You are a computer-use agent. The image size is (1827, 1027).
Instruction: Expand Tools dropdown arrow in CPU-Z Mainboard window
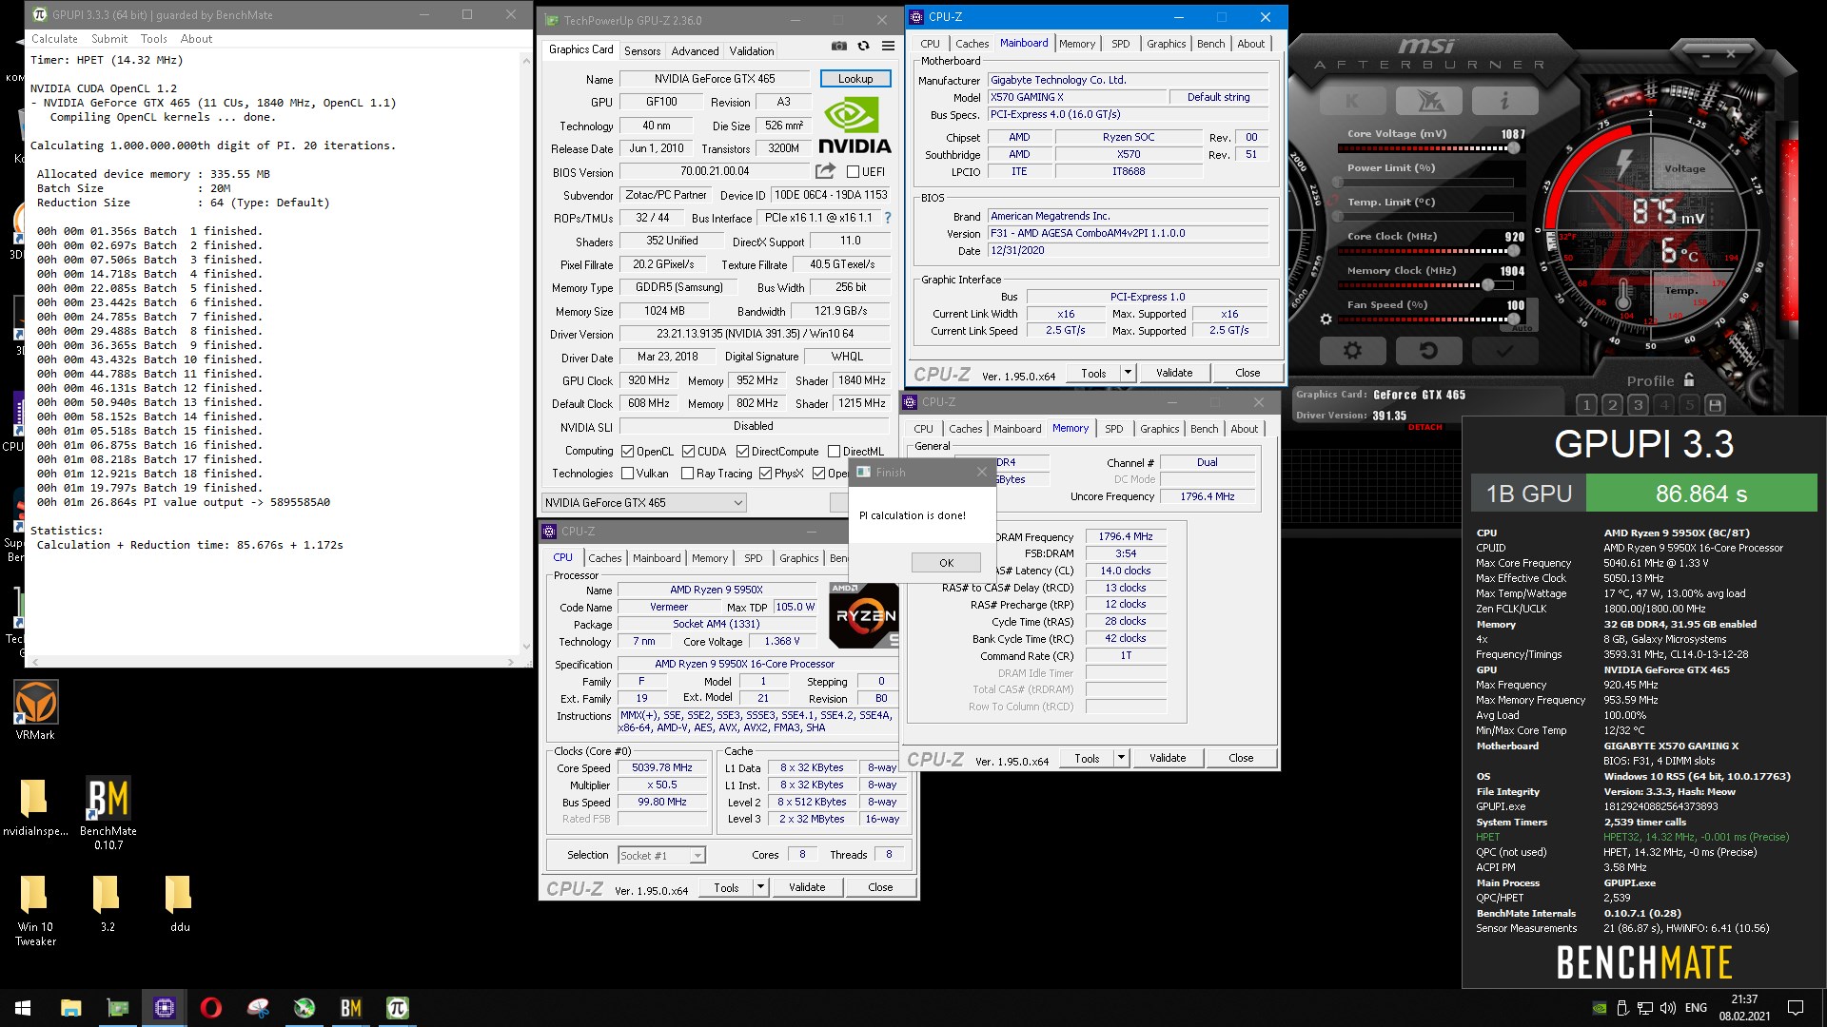tap(1128, 373)
